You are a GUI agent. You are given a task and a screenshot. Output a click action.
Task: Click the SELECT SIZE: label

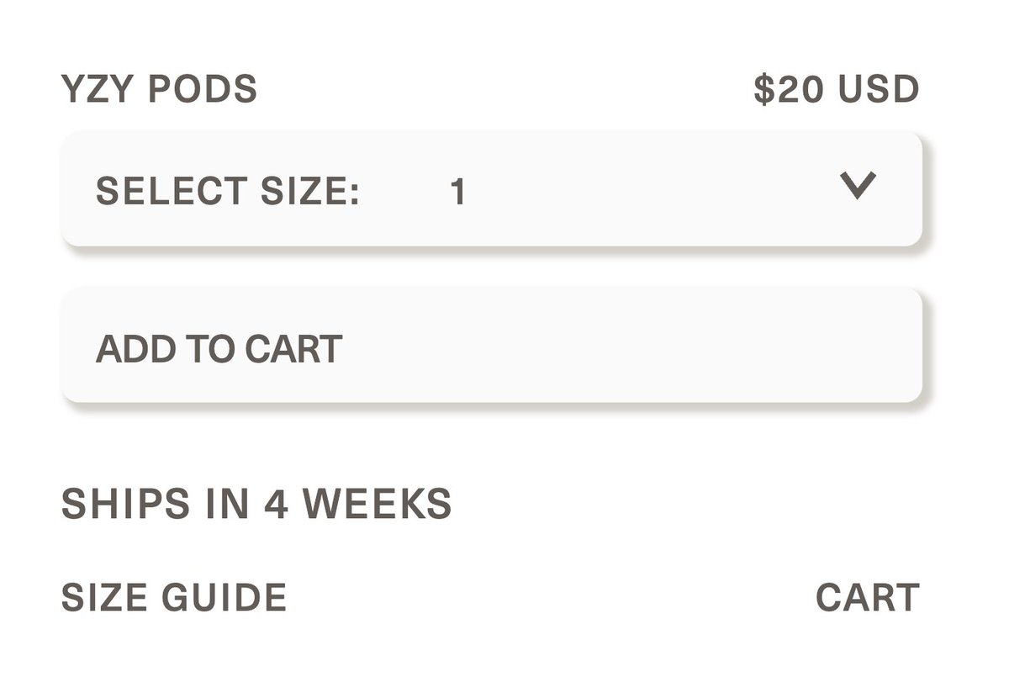[227, 193]
